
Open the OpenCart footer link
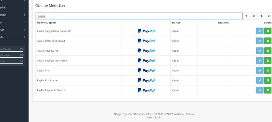point(128,114)
